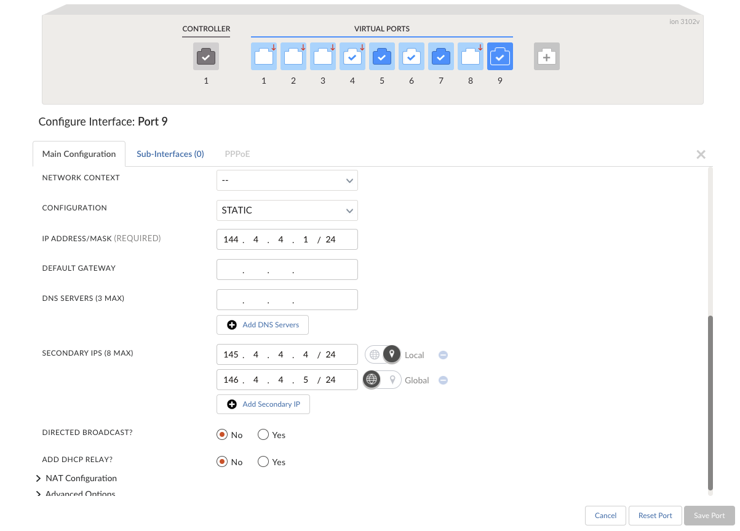Expand the NAT Configuration section
The height and width of the screenshot is (531, 740).
81,478
